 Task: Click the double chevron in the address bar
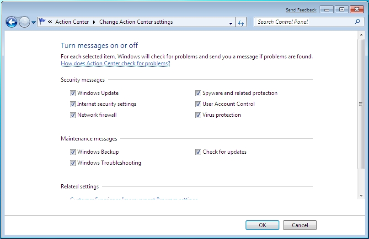(50, 22)
